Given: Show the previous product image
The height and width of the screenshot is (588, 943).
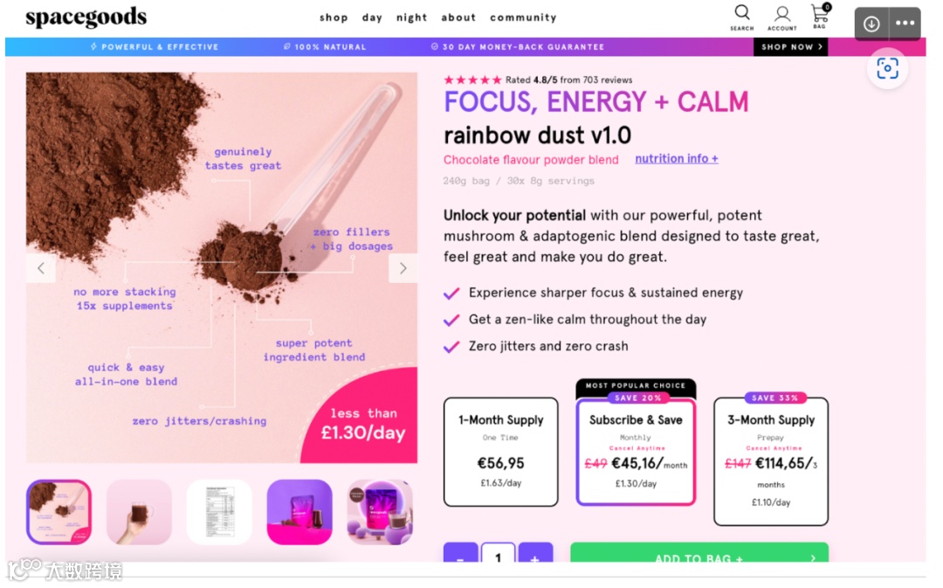Looking at the screenshot, I should coord(41,268).
